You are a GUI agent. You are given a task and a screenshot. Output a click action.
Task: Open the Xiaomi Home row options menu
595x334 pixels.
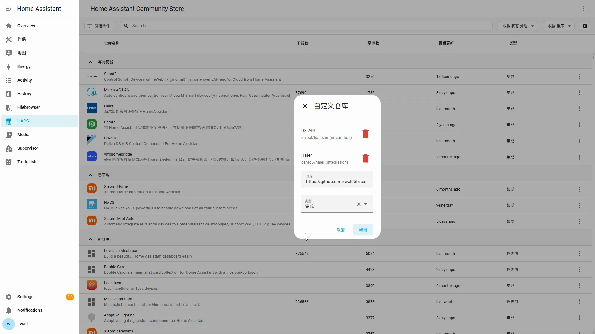point(580,189)
